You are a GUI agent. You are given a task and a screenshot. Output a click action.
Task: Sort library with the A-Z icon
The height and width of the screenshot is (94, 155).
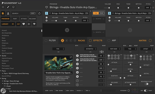tap(18, 24)
